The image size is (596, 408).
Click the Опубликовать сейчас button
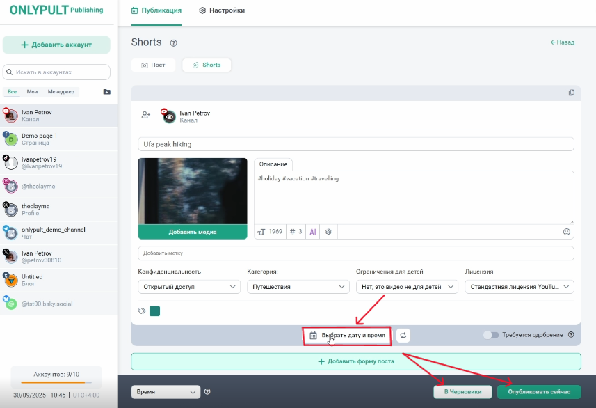pyautogui.click(x=539, y=392)
